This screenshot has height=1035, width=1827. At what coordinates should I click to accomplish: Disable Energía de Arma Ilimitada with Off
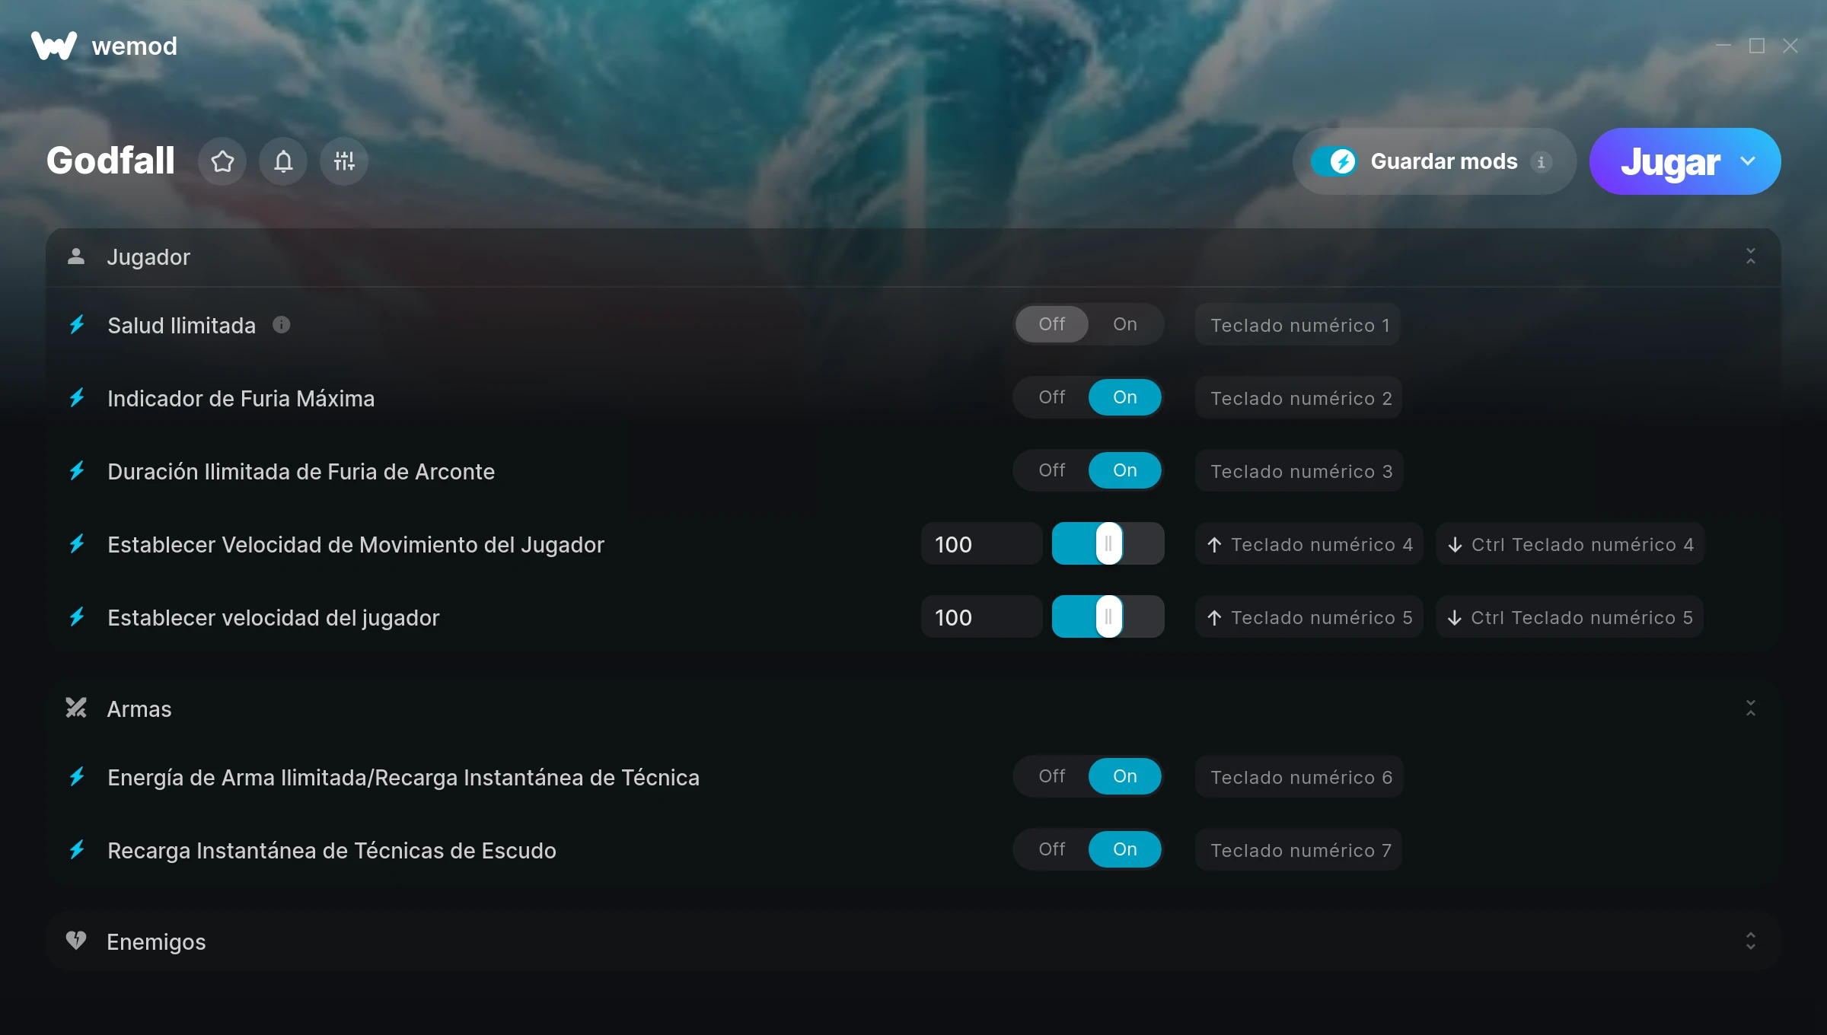(1052, 776)
